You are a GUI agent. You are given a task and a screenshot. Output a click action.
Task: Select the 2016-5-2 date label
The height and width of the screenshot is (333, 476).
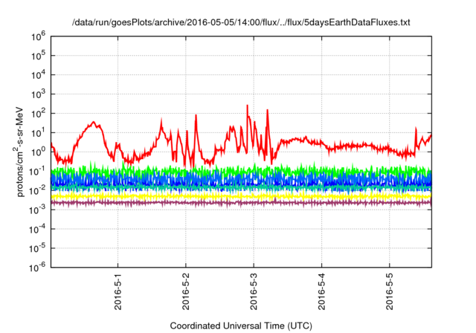186,291
